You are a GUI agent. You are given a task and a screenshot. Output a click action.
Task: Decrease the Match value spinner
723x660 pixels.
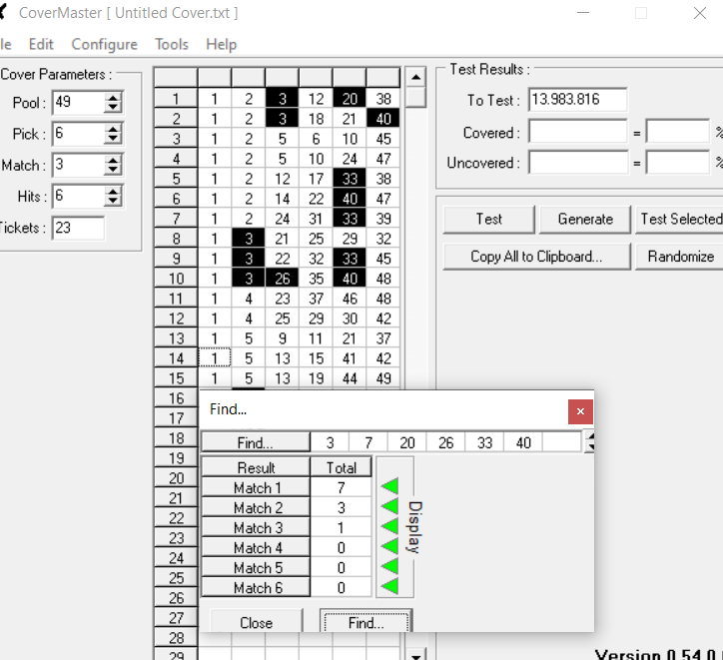pyautogui.click(x=113, y=170)
